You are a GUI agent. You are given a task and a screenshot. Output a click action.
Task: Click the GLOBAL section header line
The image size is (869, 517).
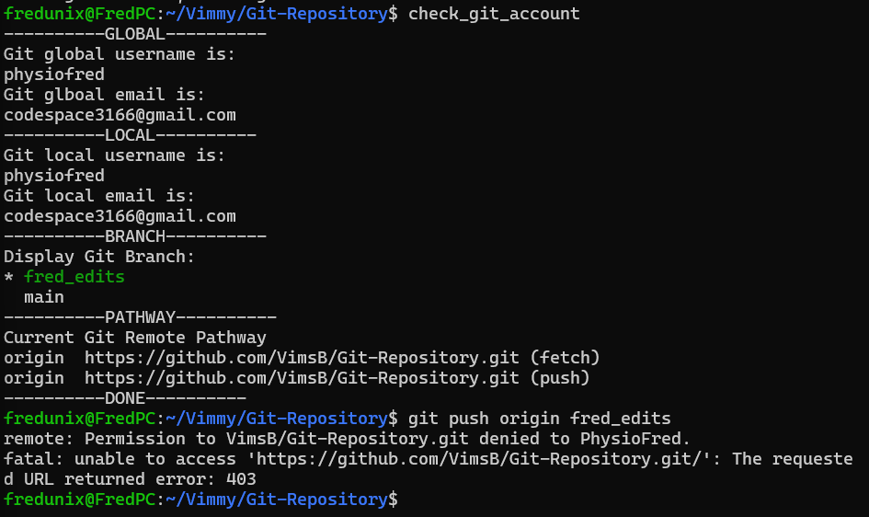click(x=135, y=34)
